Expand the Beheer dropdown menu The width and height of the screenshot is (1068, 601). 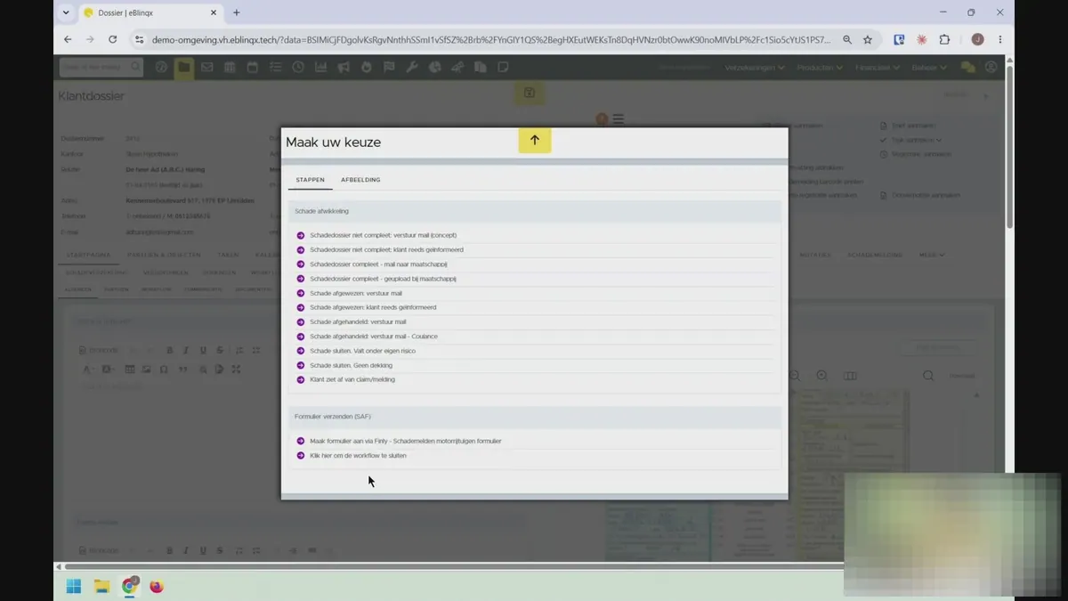pyautogui.click(x=929, y=68)
